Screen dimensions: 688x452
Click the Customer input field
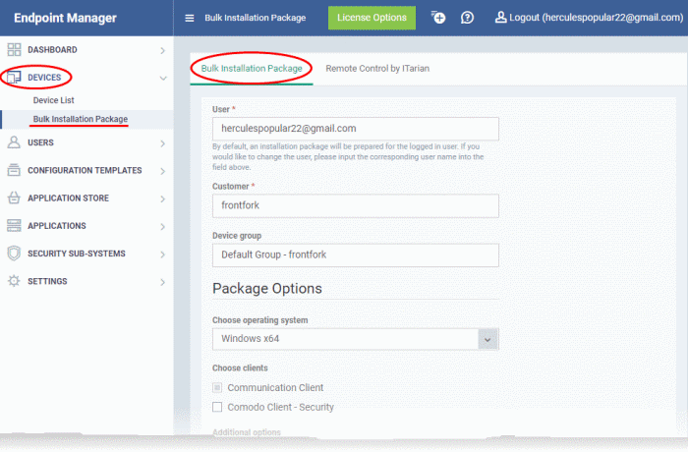coord(355,205)
